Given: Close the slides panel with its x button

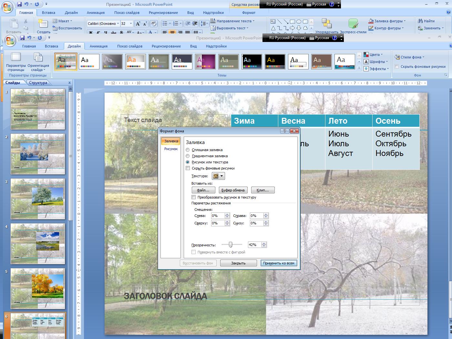Looking at the screenshot, I should pos(69,83).
